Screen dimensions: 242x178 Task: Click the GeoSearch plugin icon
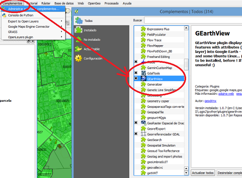[x=143, y=140]
